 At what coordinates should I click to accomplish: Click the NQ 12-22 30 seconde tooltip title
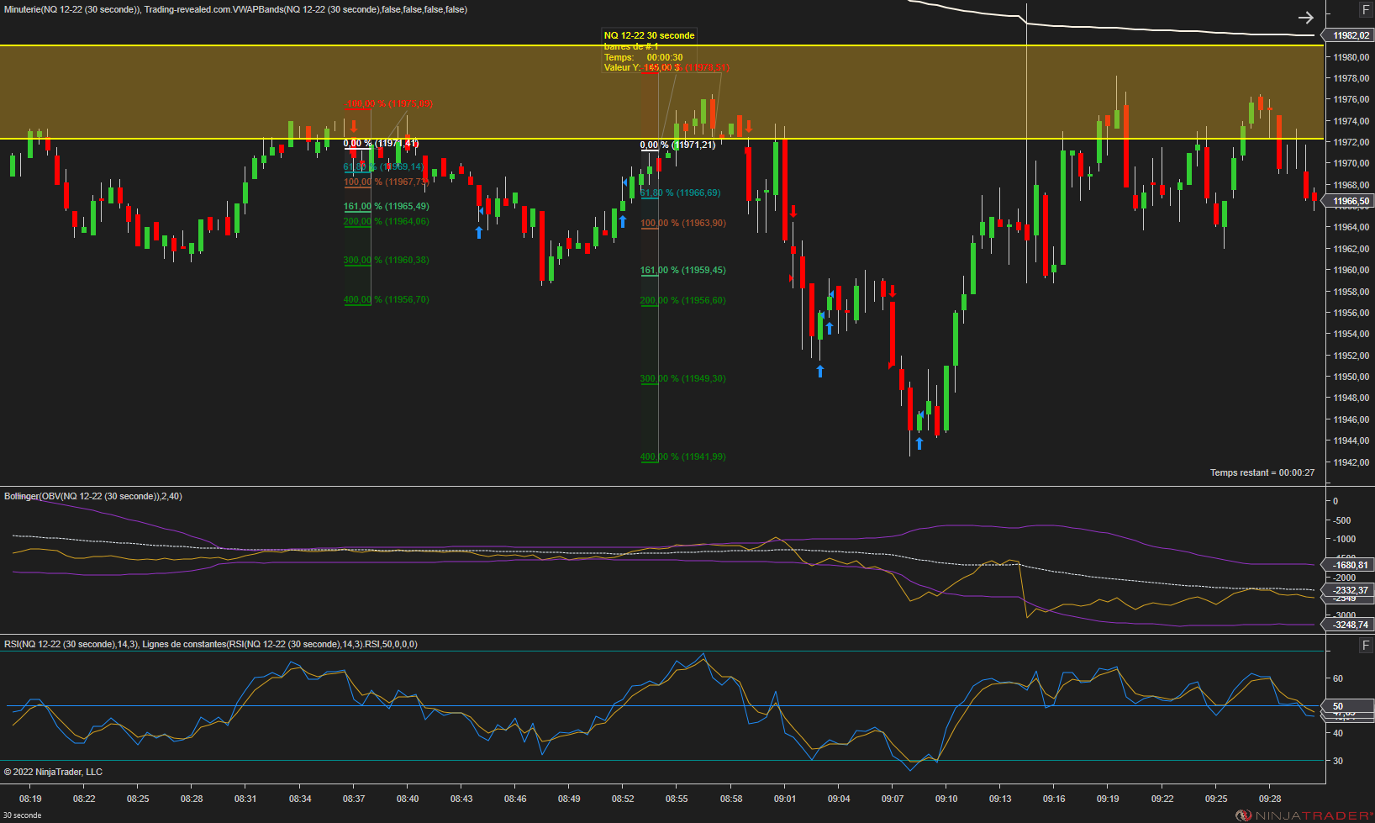pyautogui.click(x=650, y=35)
